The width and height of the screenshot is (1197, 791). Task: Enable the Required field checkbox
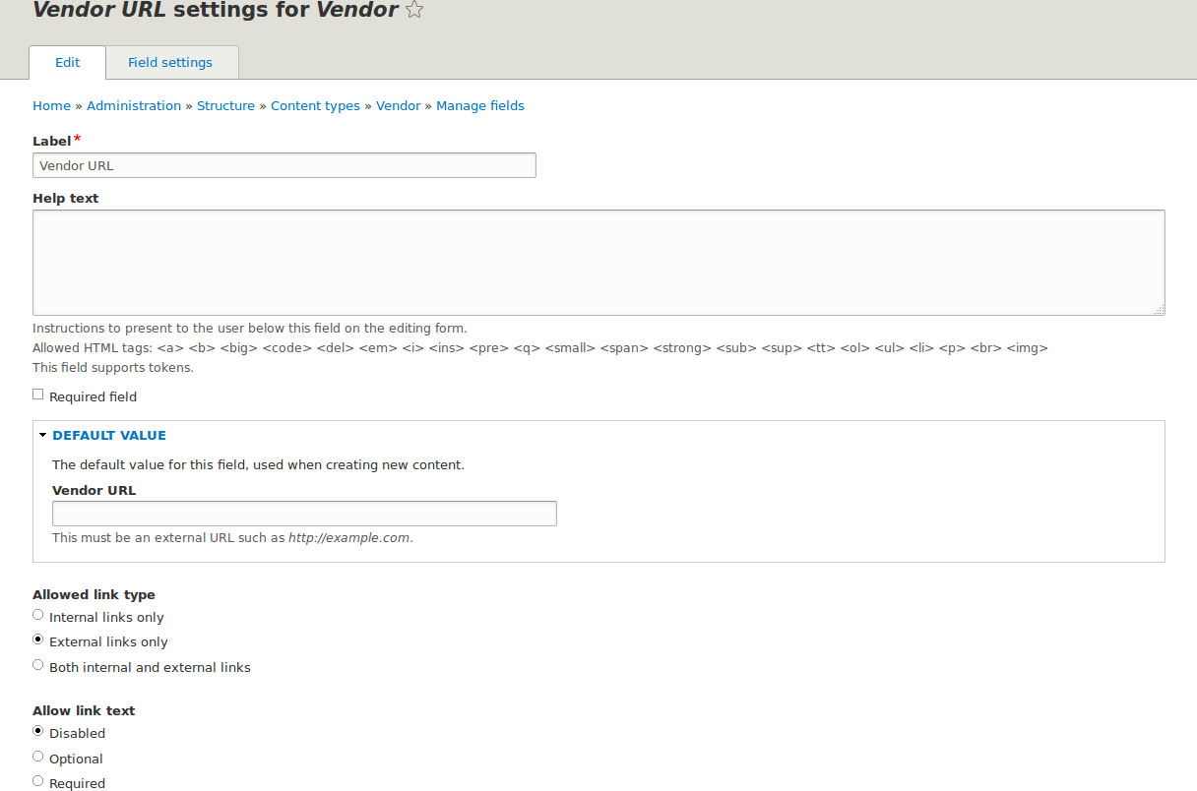[37, 394]
